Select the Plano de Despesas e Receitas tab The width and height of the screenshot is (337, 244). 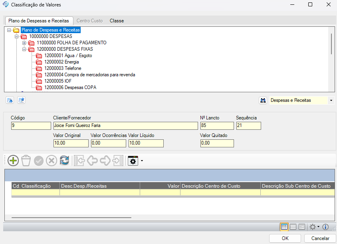pyautogui.click(x=39, y=21)
